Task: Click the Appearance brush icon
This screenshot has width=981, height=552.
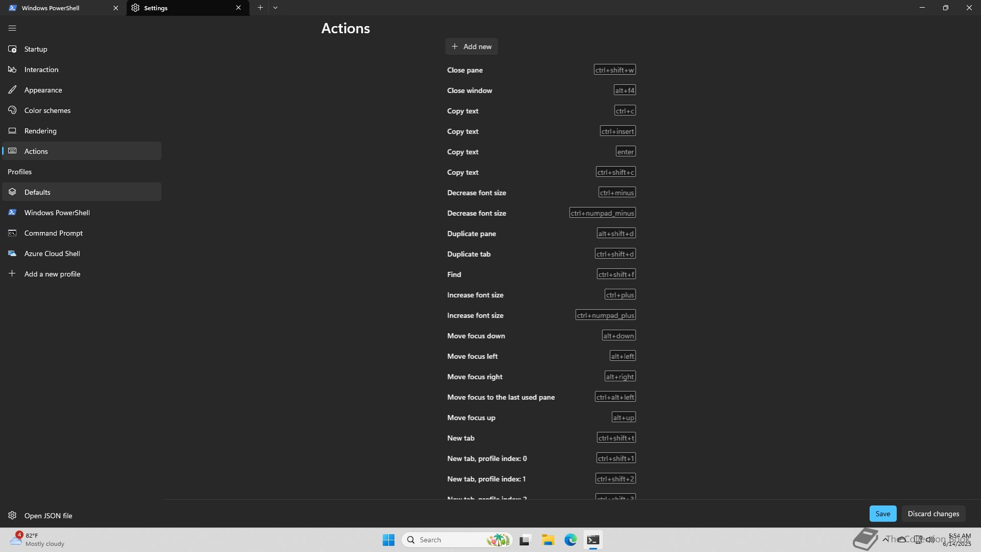Action: click(x=12, y=90)
